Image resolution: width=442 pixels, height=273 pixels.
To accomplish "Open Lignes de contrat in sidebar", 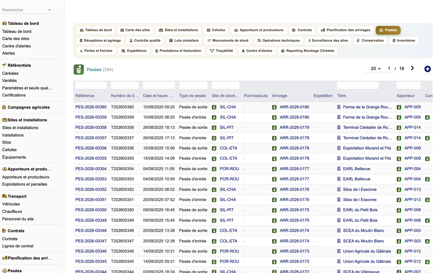I will [18, 246].
